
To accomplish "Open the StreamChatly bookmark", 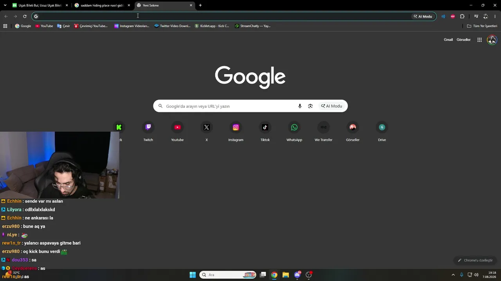I will 252,26.
